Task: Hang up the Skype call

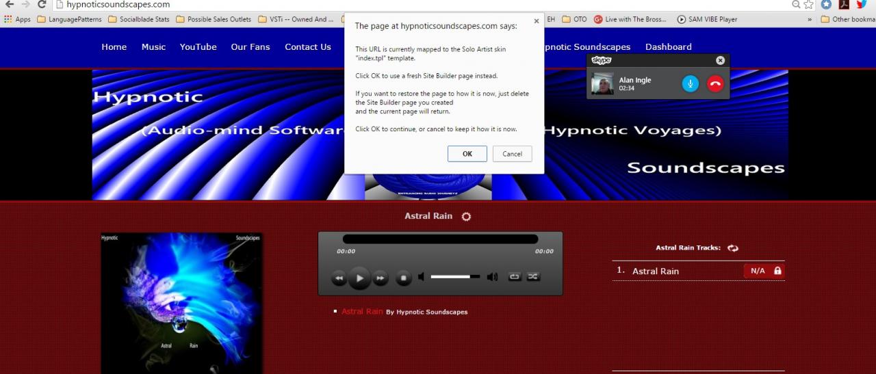Action: click(715, 83)
